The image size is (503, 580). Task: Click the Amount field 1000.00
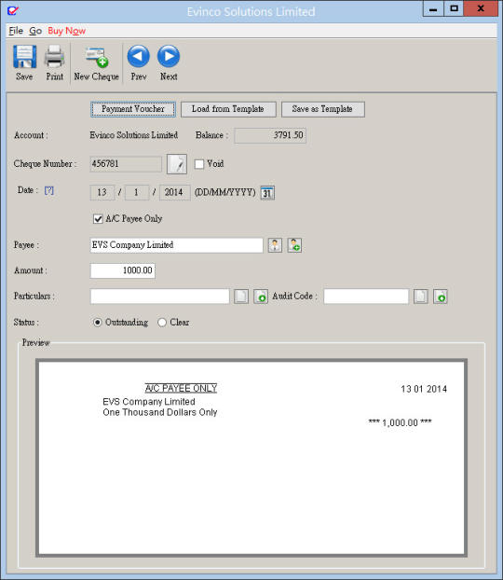pos(123,270)
